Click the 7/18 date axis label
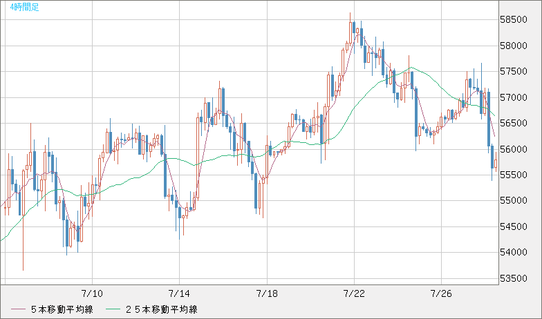Image resolution: width=542 pixels, height=319 pixels. point(267,293)
